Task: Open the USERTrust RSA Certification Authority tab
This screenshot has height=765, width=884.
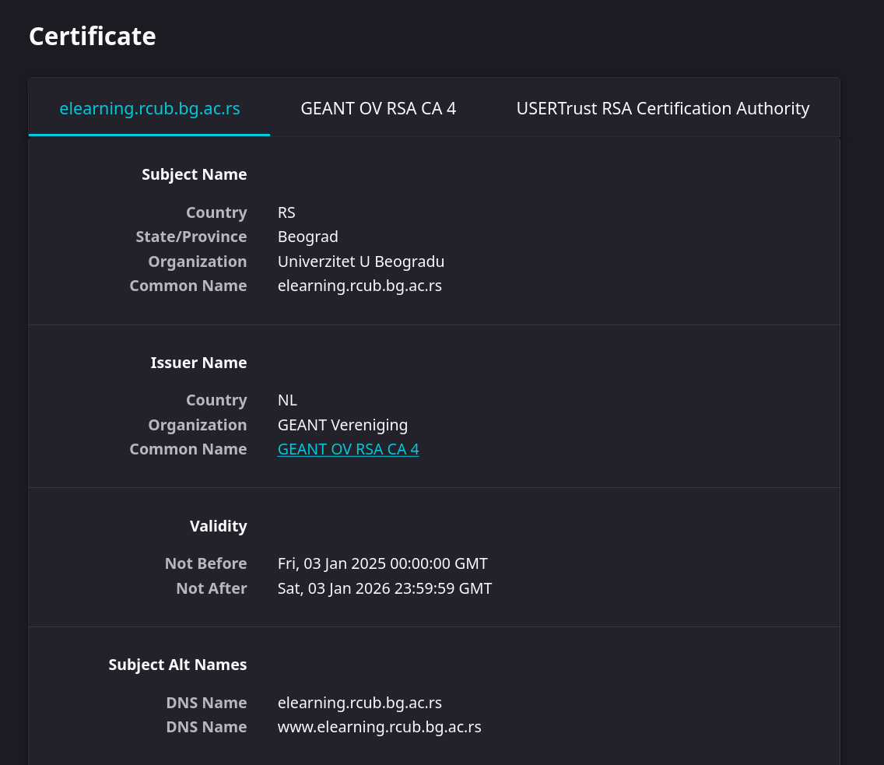Action: click(x=662, y=108)
